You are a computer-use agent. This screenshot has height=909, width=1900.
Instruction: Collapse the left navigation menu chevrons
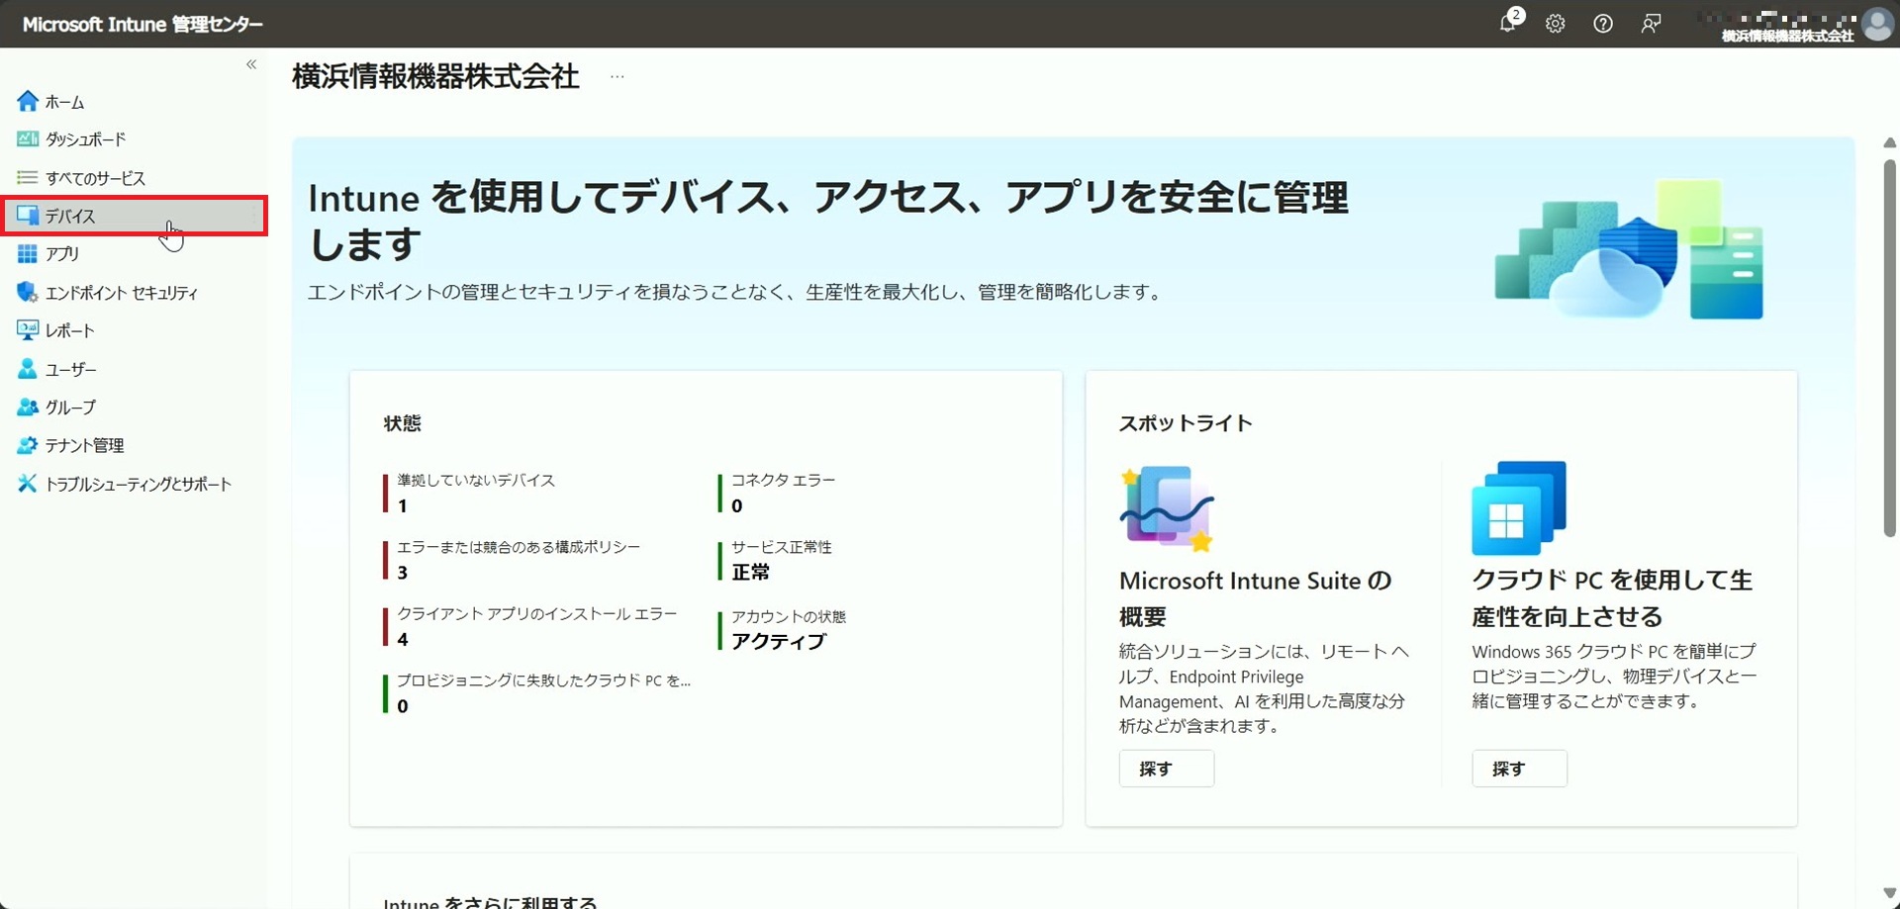(251, 64)
